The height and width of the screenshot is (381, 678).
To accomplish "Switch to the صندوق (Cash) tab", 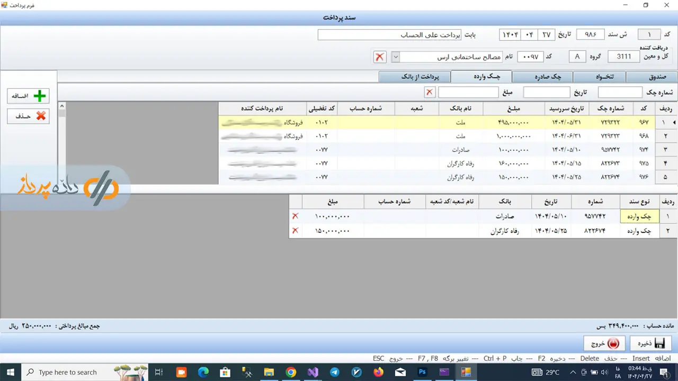I will point(652,77).
